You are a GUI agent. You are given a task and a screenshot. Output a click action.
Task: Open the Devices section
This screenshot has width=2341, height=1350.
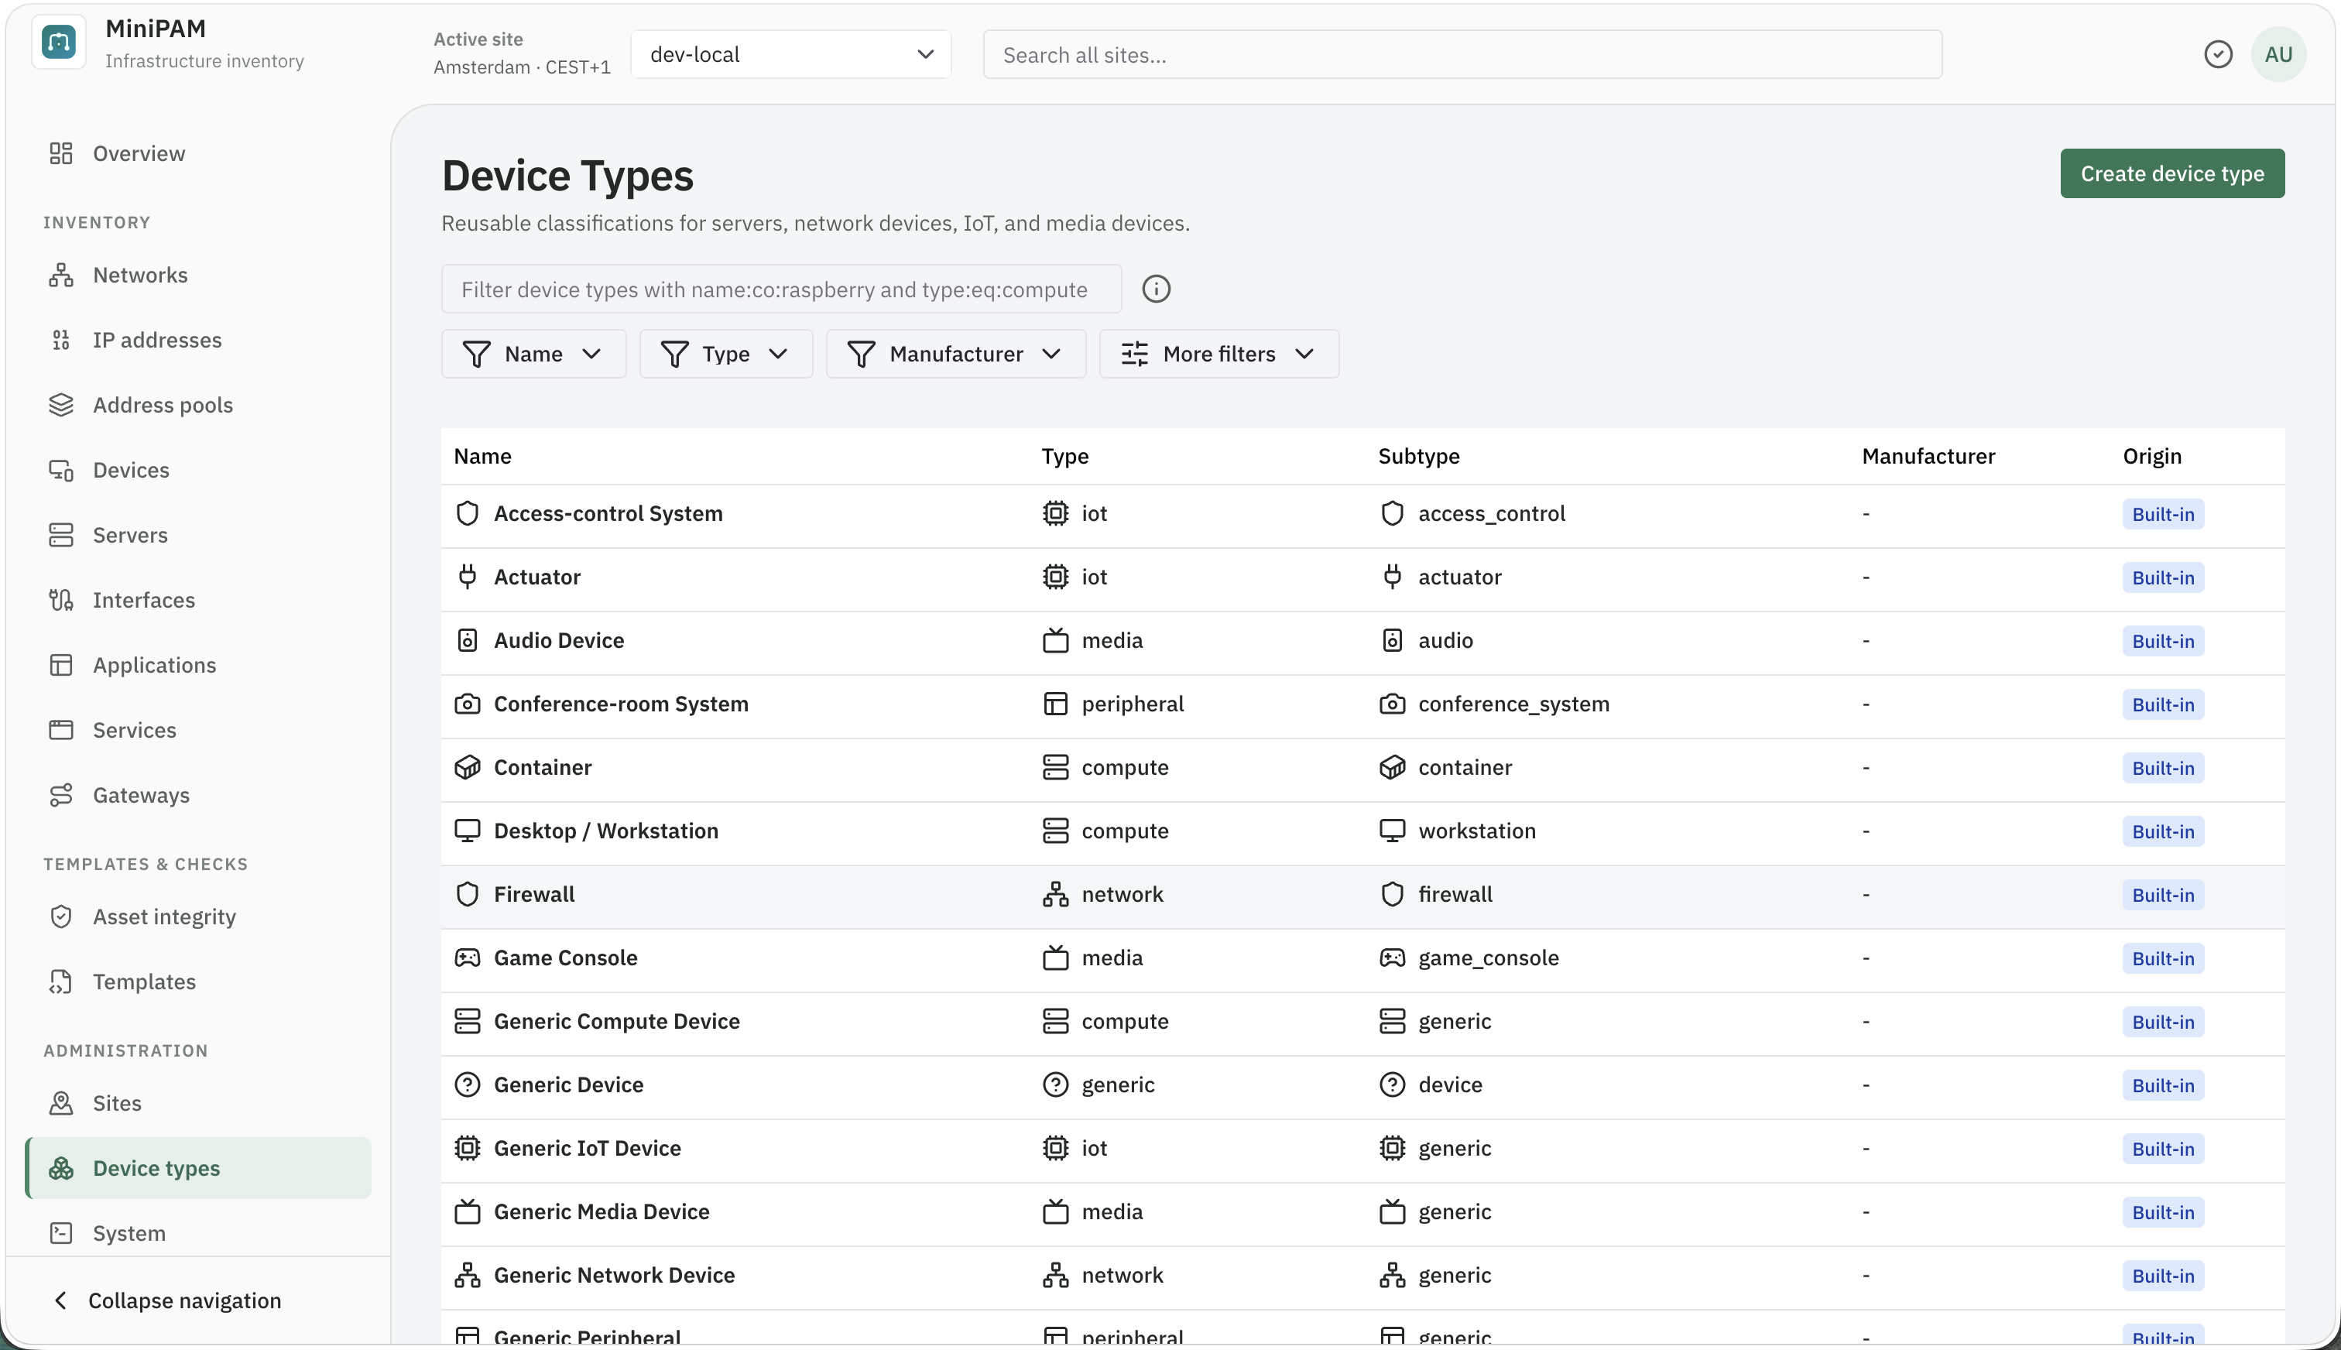[198, 470]
